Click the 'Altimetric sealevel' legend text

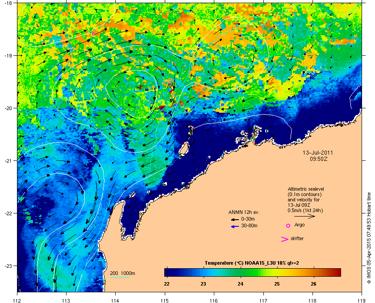[x=306, y=189]
